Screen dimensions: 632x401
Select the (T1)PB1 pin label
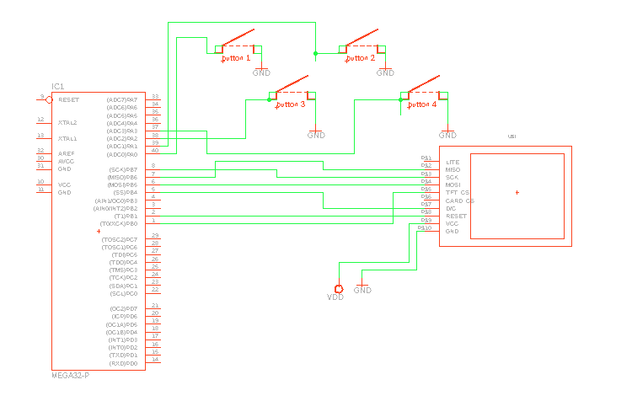point(126,217)
